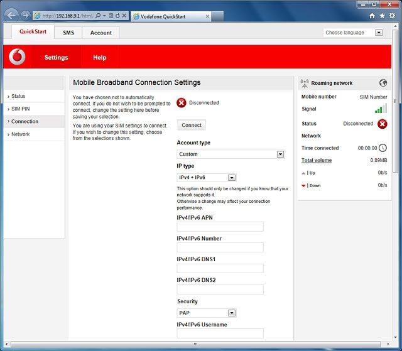Viewport: 402px width, 351px height.
Task: Open the Choose language dropdown
Action: click(x=353, y=33)
